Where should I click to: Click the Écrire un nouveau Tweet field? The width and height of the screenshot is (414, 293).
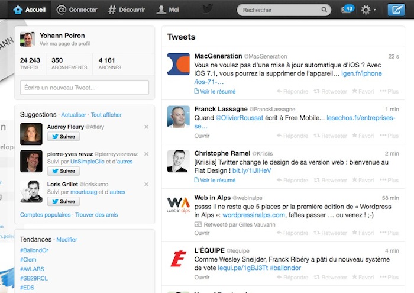point(85,87)
